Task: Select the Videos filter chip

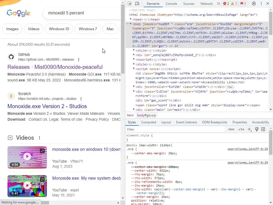Action: pos(34,29)
